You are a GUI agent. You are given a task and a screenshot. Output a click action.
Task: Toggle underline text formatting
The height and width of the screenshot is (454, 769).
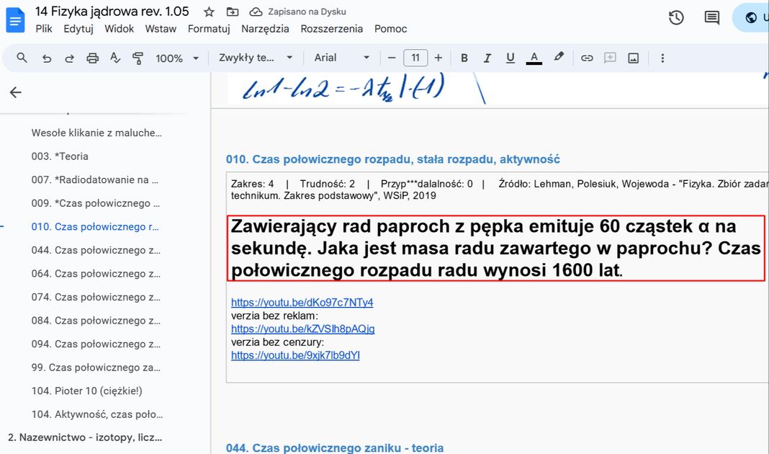(511, 58)
